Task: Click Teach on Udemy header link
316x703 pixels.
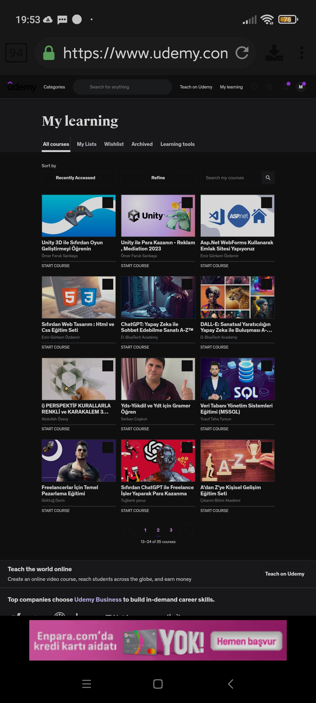Action: click(x=196, y=87)
